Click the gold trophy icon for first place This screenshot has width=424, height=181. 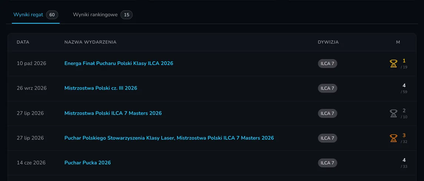point(394,64)
